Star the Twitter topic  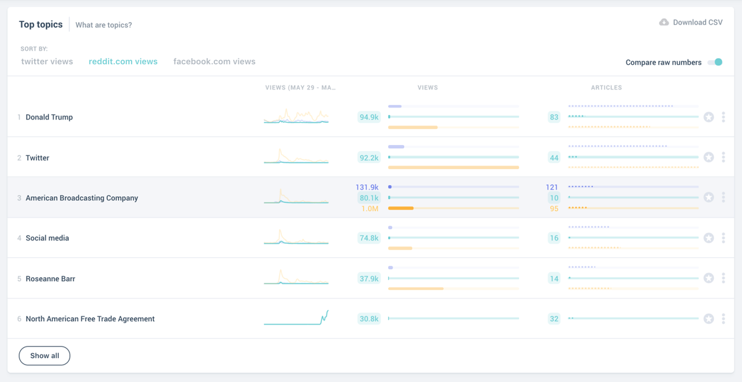pyautogui.click(x=709, y=157)
